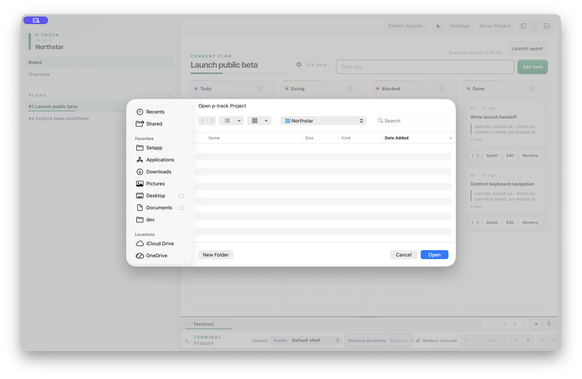Toggle dark mode moon icon in toolbar

(438, 26)
